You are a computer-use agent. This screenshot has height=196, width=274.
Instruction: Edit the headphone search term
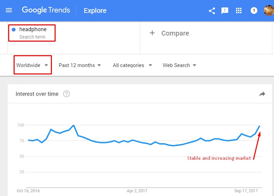[x=33, y=29]
